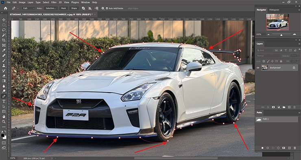Switch to the Histogram tab
The width and height of the screenshot is (301, 160).
(274, 10)
